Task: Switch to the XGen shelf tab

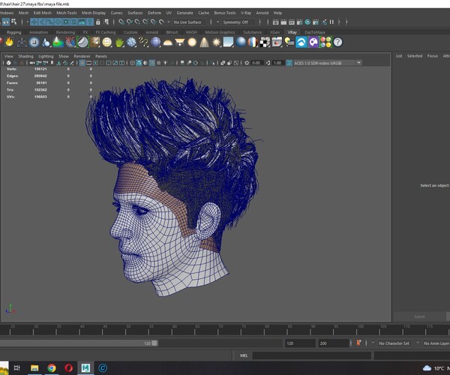Action: pyautogui.click(x=274, y=32)
